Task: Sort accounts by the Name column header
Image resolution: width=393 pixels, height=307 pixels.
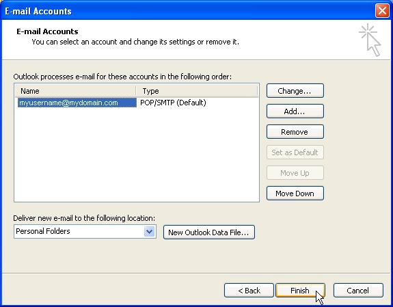Action: 75,91
